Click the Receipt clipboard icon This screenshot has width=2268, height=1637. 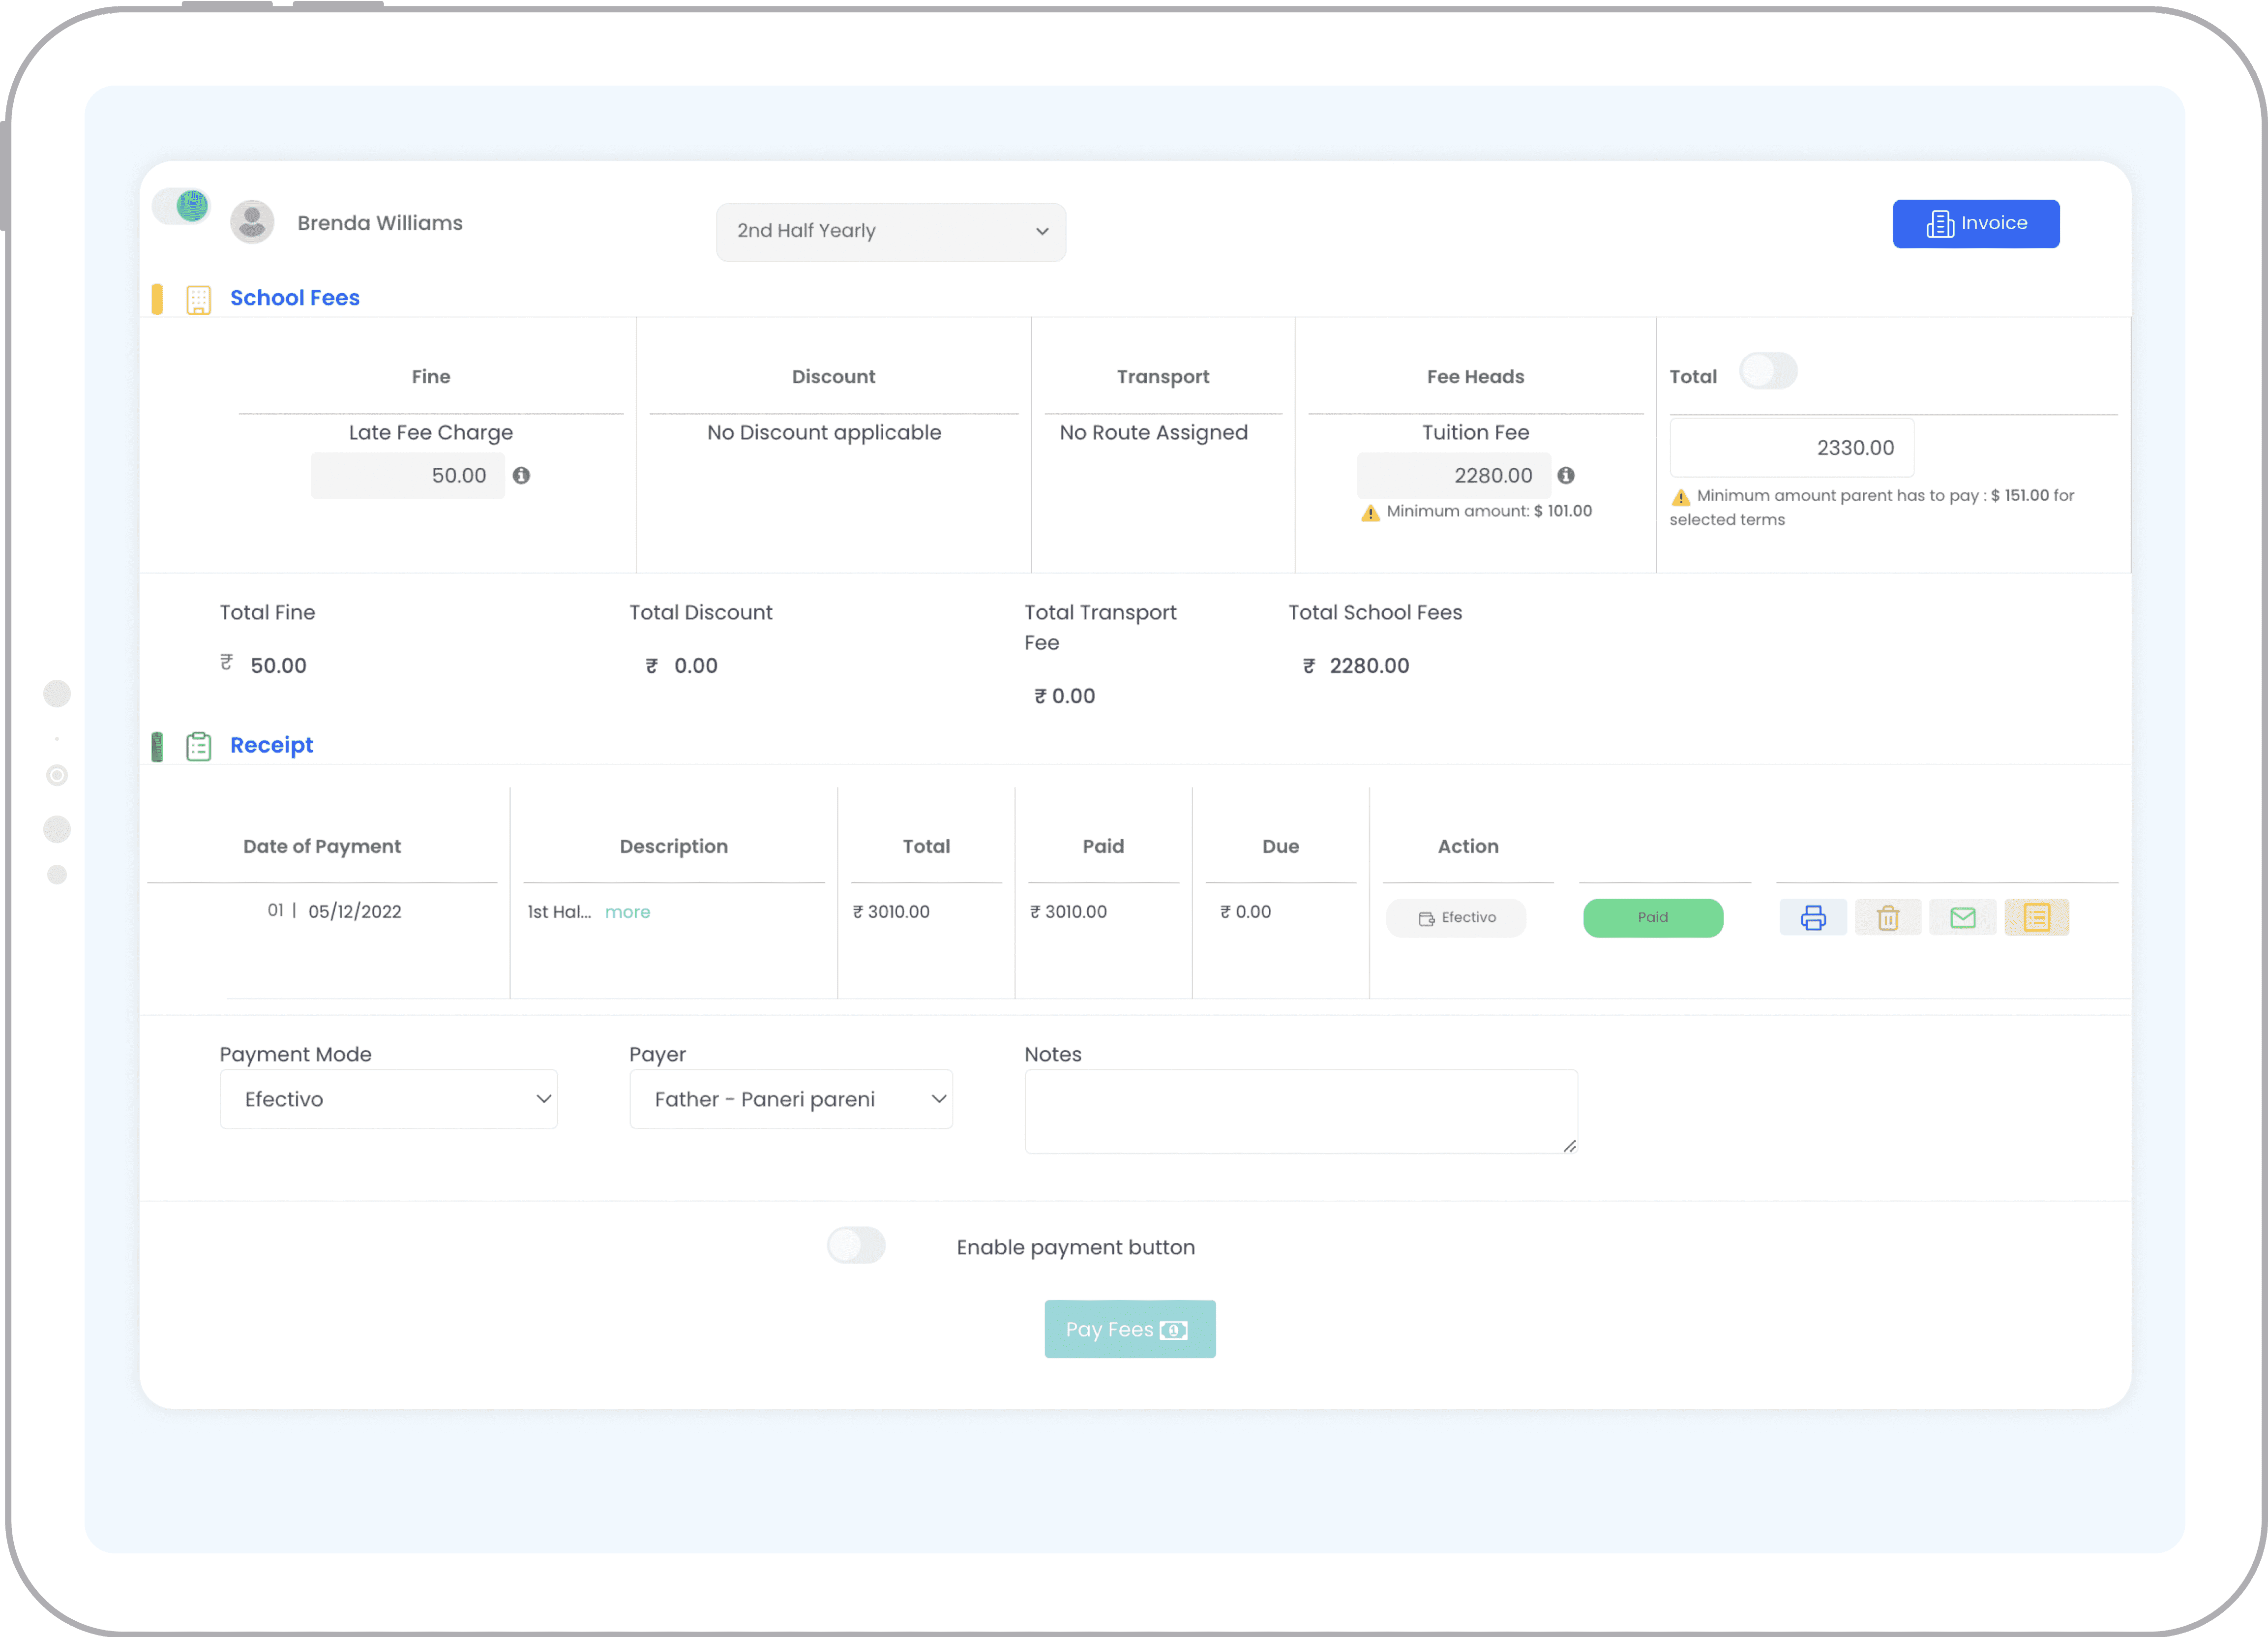click(x=199, y=745)
